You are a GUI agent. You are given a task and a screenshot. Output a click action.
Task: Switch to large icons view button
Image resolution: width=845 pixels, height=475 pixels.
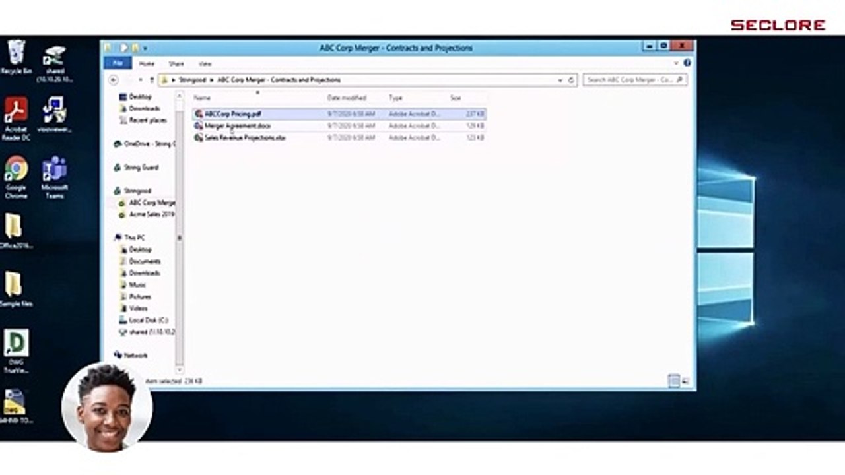click(685, 381)
